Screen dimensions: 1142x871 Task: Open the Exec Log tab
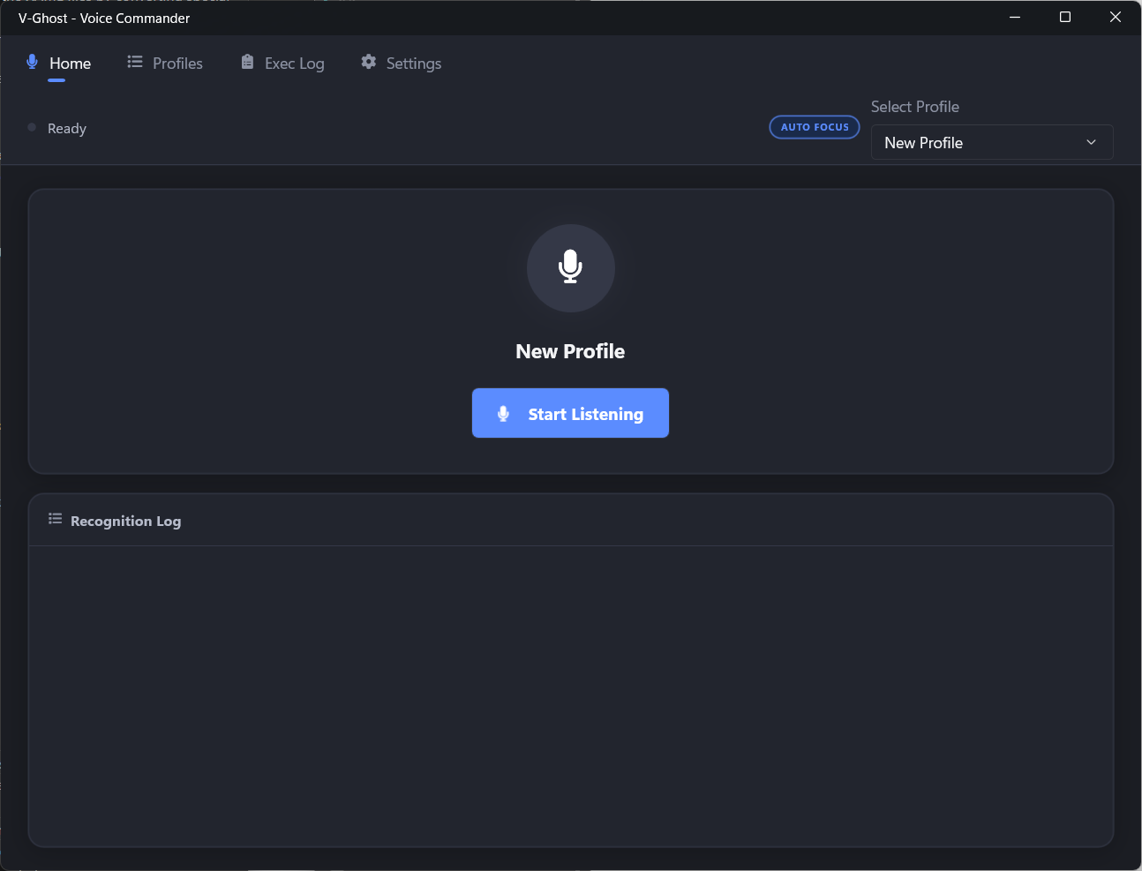[294, 64]
